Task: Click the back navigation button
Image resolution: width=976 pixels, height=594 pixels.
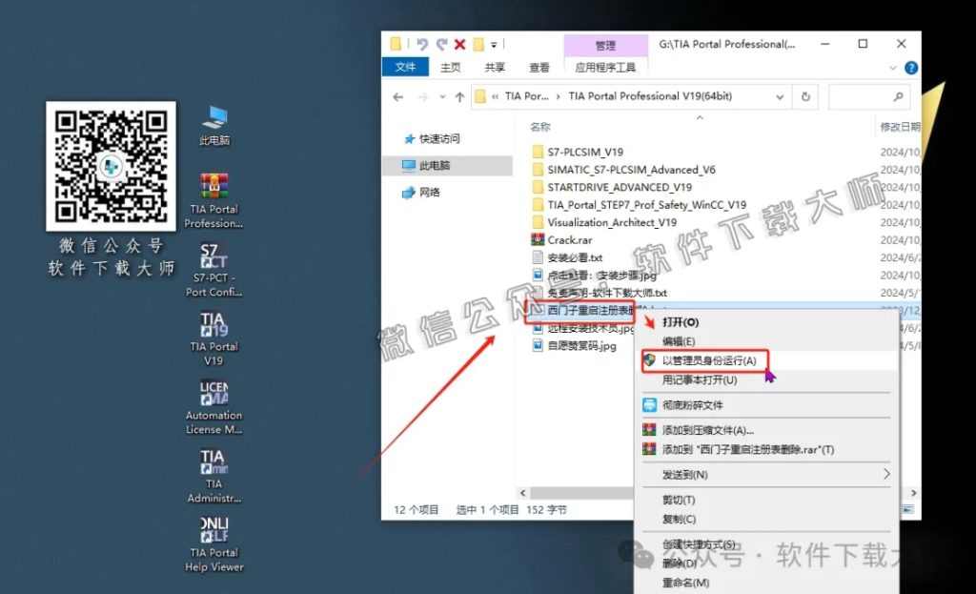Action: [x=399, y=96]
